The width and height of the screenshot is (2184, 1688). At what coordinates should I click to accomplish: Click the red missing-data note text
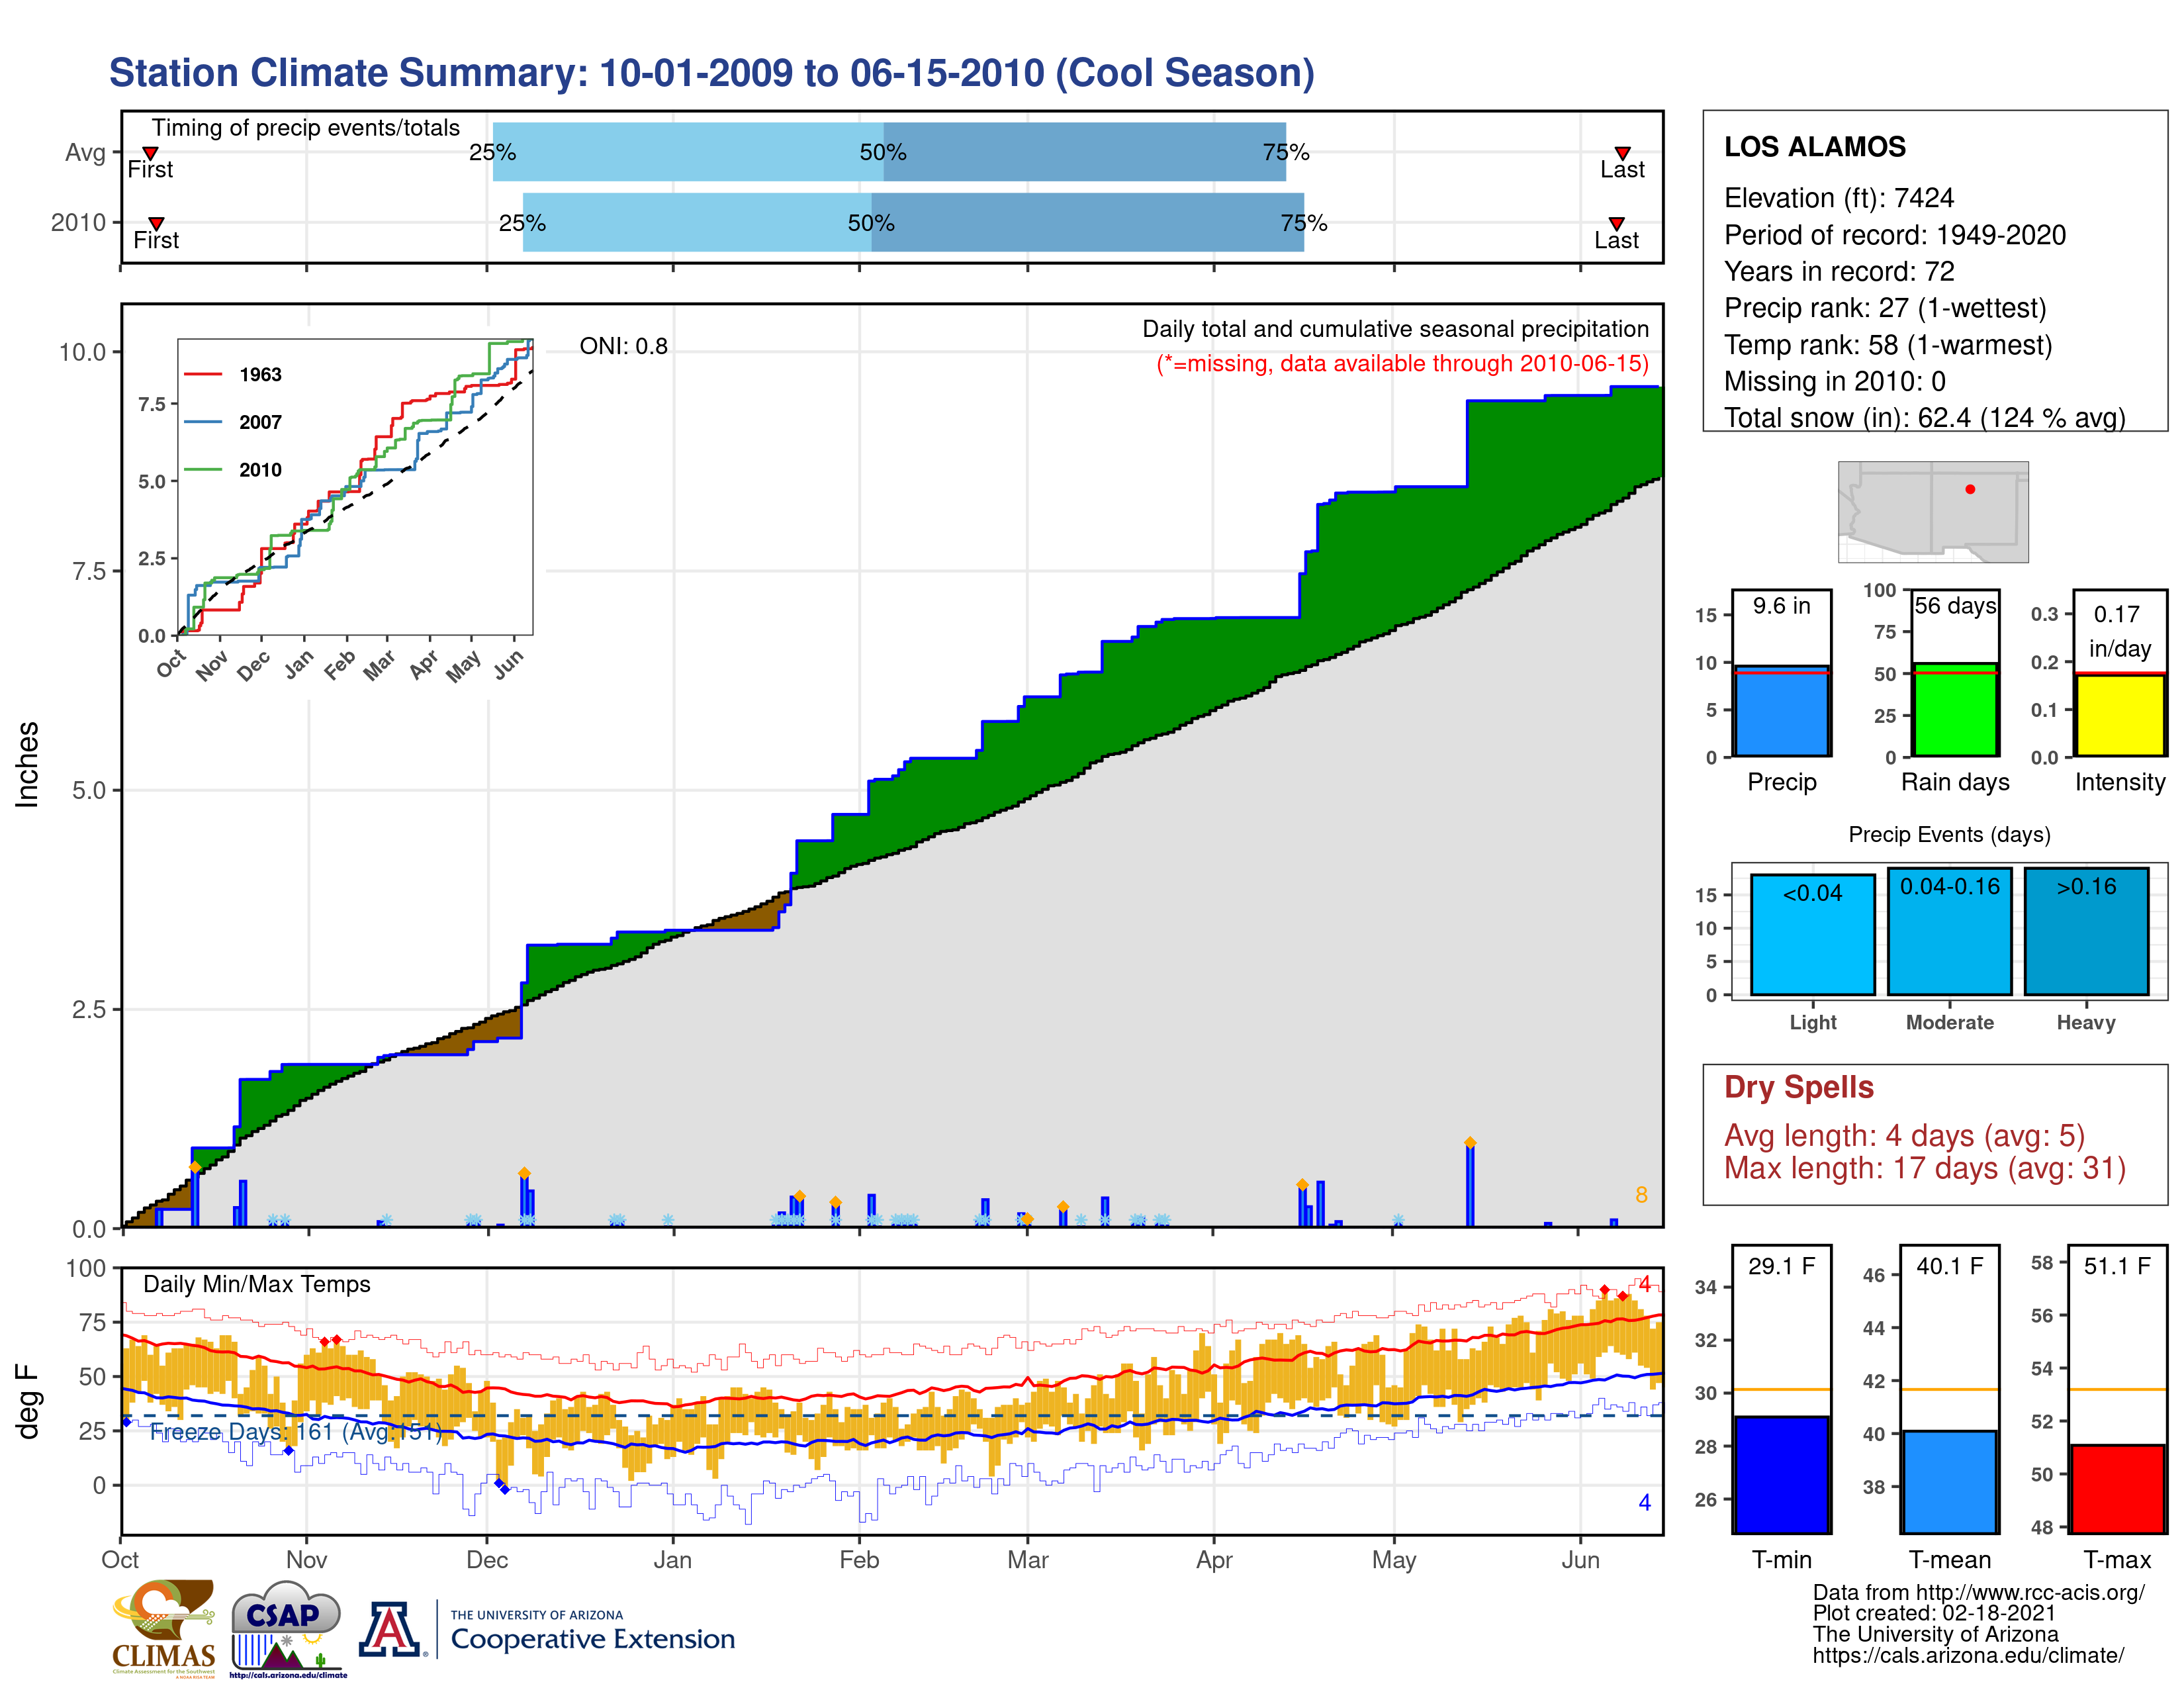coord(1402,363)
